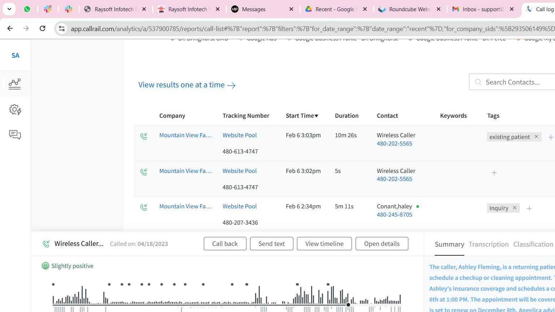Close the Messages browser tab
This screenshot has height=312, width=555.
click(x=291, y=9)
